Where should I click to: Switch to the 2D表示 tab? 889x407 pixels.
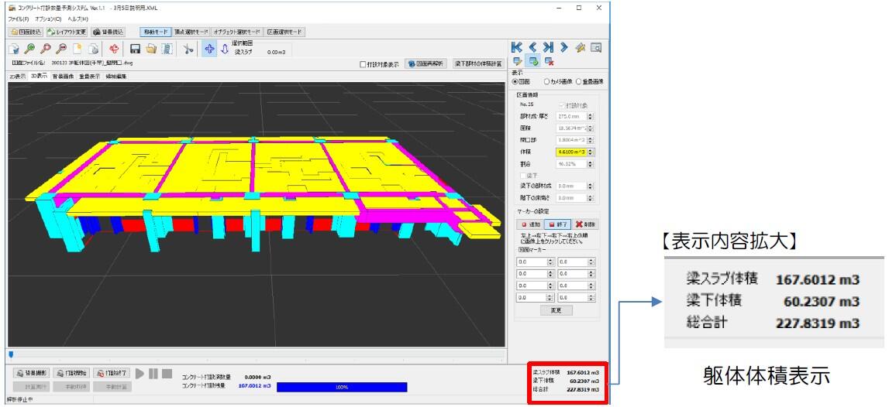pyautogui.click(x=19, y=77)
